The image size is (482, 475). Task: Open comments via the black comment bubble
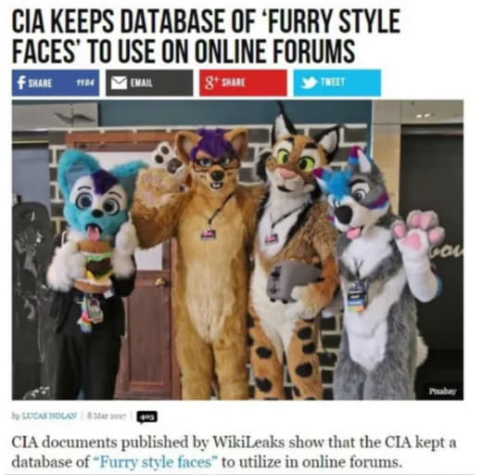point(146,417)
